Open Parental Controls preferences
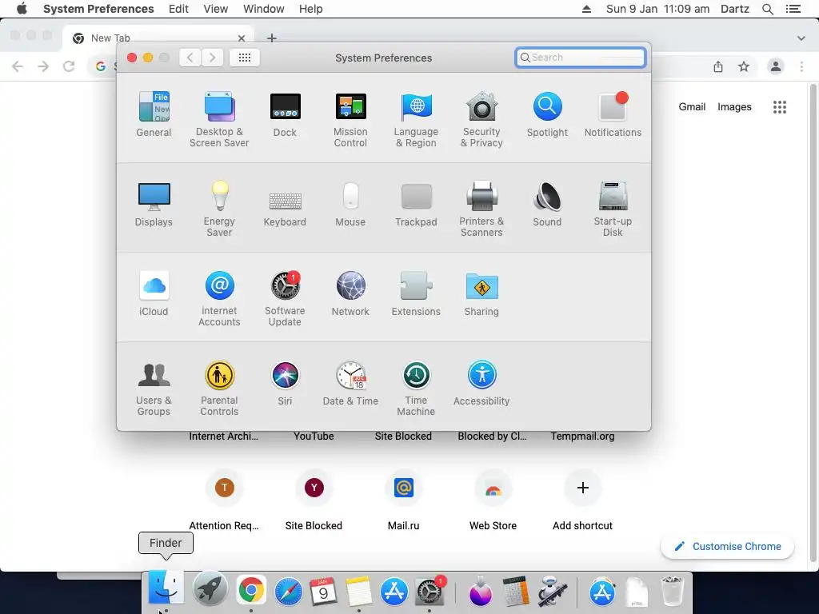819x614 pixels. [219, 389]
